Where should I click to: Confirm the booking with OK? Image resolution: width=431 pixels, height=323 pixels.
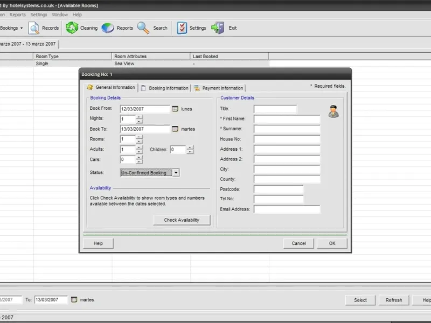pos(332,243)
